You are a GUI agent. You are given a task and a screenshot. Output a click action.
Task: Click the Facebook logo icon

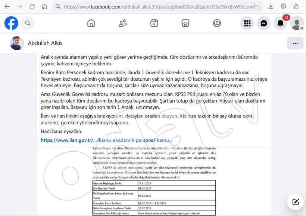click(x=11, y=23)
